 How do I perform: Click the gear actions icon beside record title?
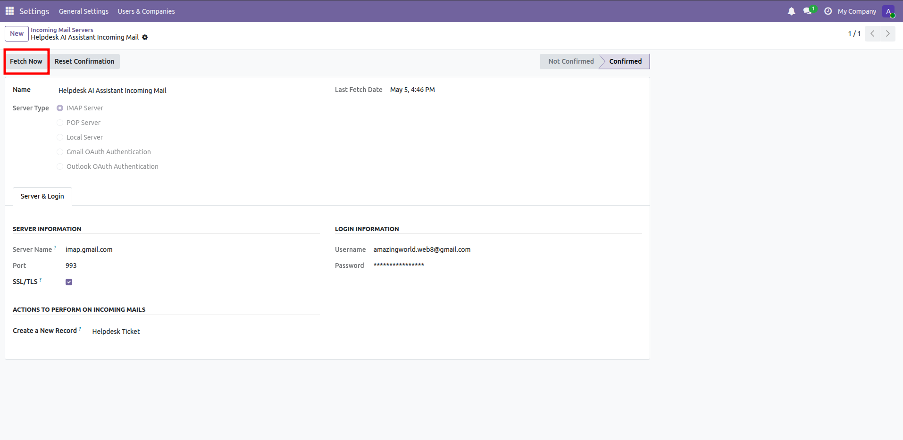pyautogui.click(x=145, y=37)
